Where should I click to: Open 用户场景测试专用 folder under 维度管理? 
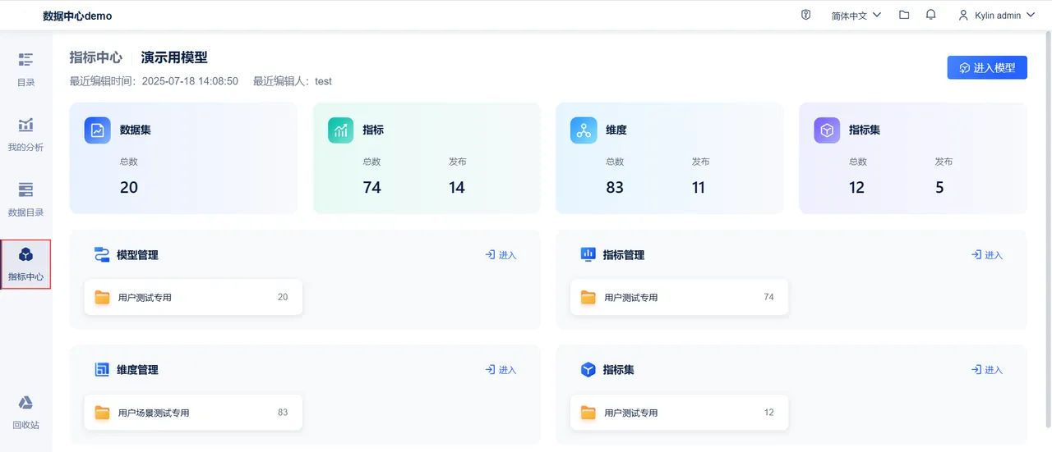(193, 412)
